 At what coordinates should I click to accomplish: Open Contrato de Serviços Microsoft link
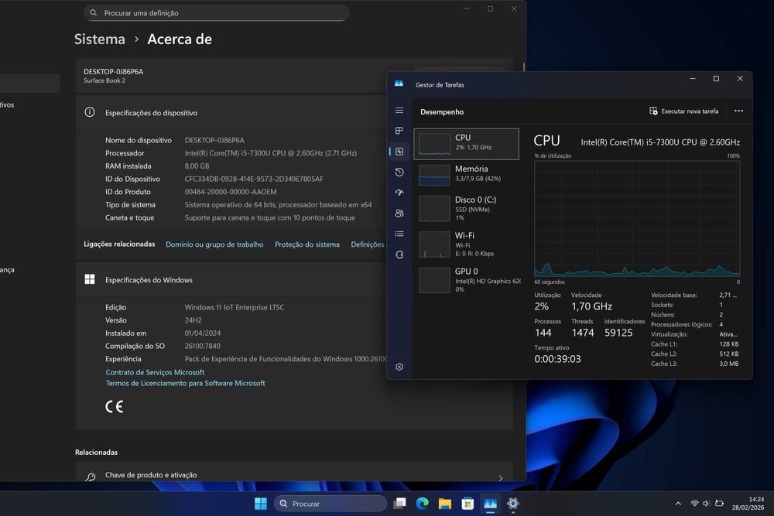point(155,372)
